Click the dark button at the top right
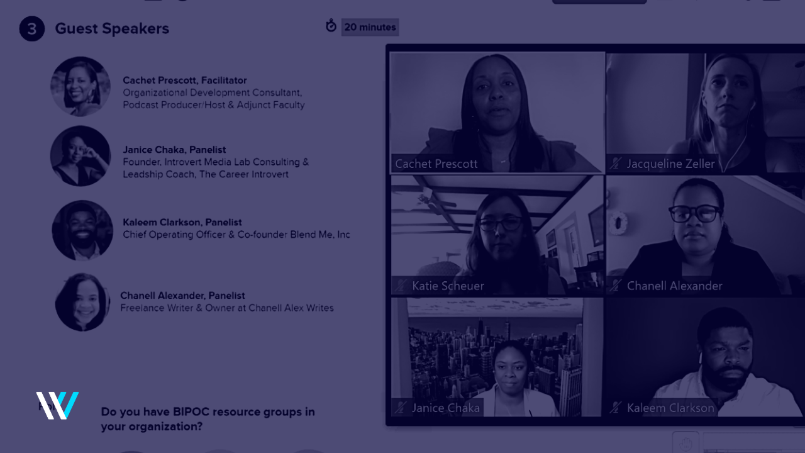 tap(599, 2)
